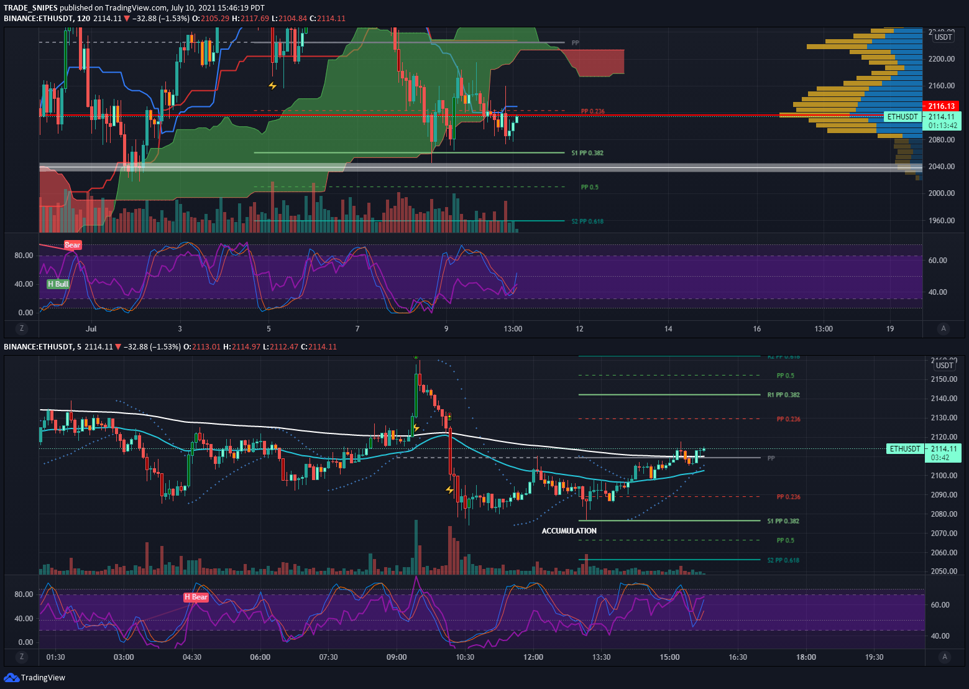Click the Z timezone button on 5-minute chart
This screenshot has height=689, width=969.
pyautogui.click(x=22, y=657)
